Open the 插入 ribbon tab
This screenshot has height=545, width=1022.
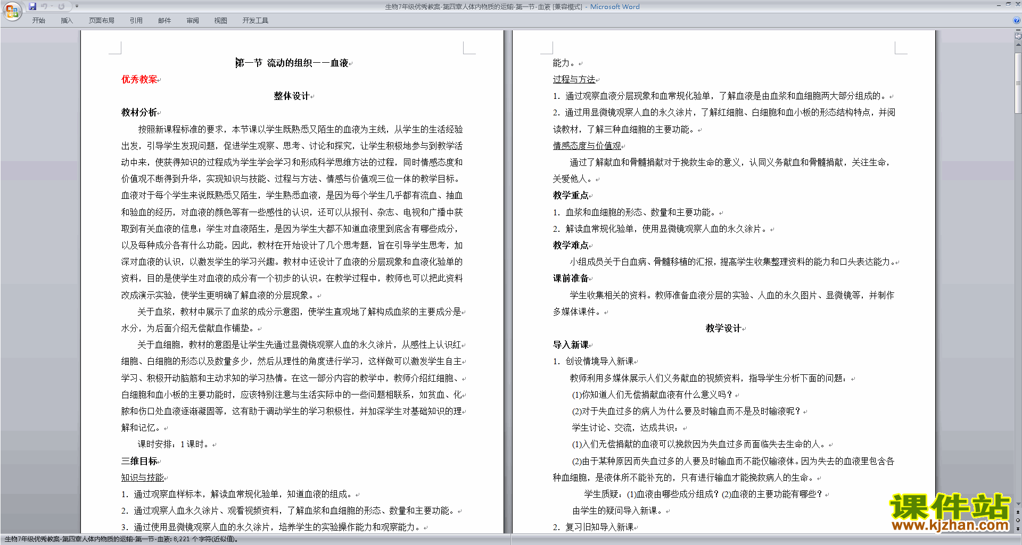pos(67,21)
